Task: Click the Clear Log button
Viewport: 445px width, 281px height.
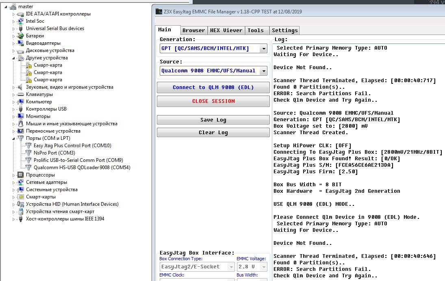Action: pos(213,133)
